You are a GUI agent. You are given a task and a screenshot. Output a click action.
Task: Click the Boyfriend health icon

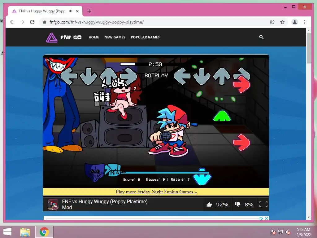tap(113, 170)
